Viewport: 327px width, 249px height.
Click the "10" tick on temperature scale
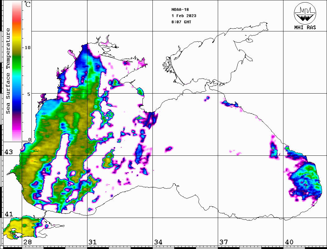click(27, 48)
